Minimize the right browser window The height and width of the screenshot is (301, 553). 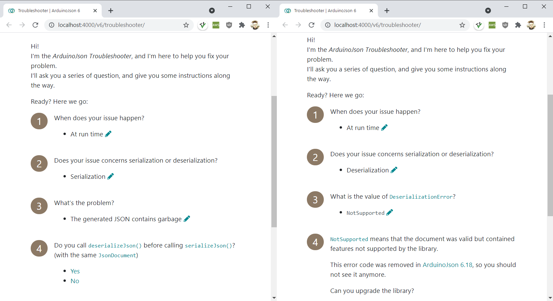(x=506, y=6)
